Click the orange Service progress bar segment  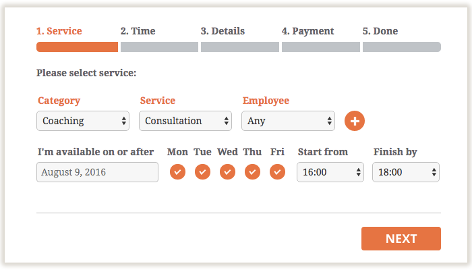[78, 47]
